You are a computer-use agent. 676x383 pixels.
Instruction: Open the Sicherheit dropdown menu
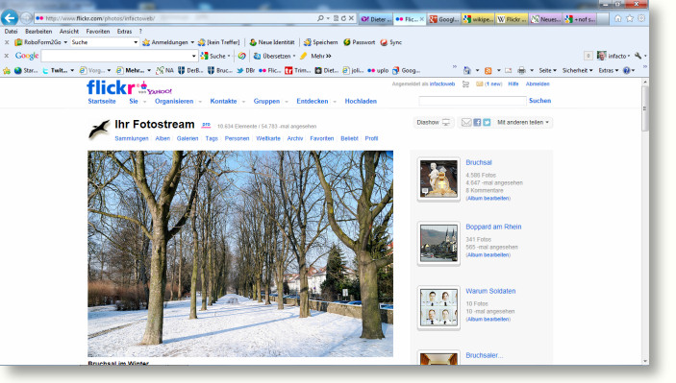coord(577,70)
